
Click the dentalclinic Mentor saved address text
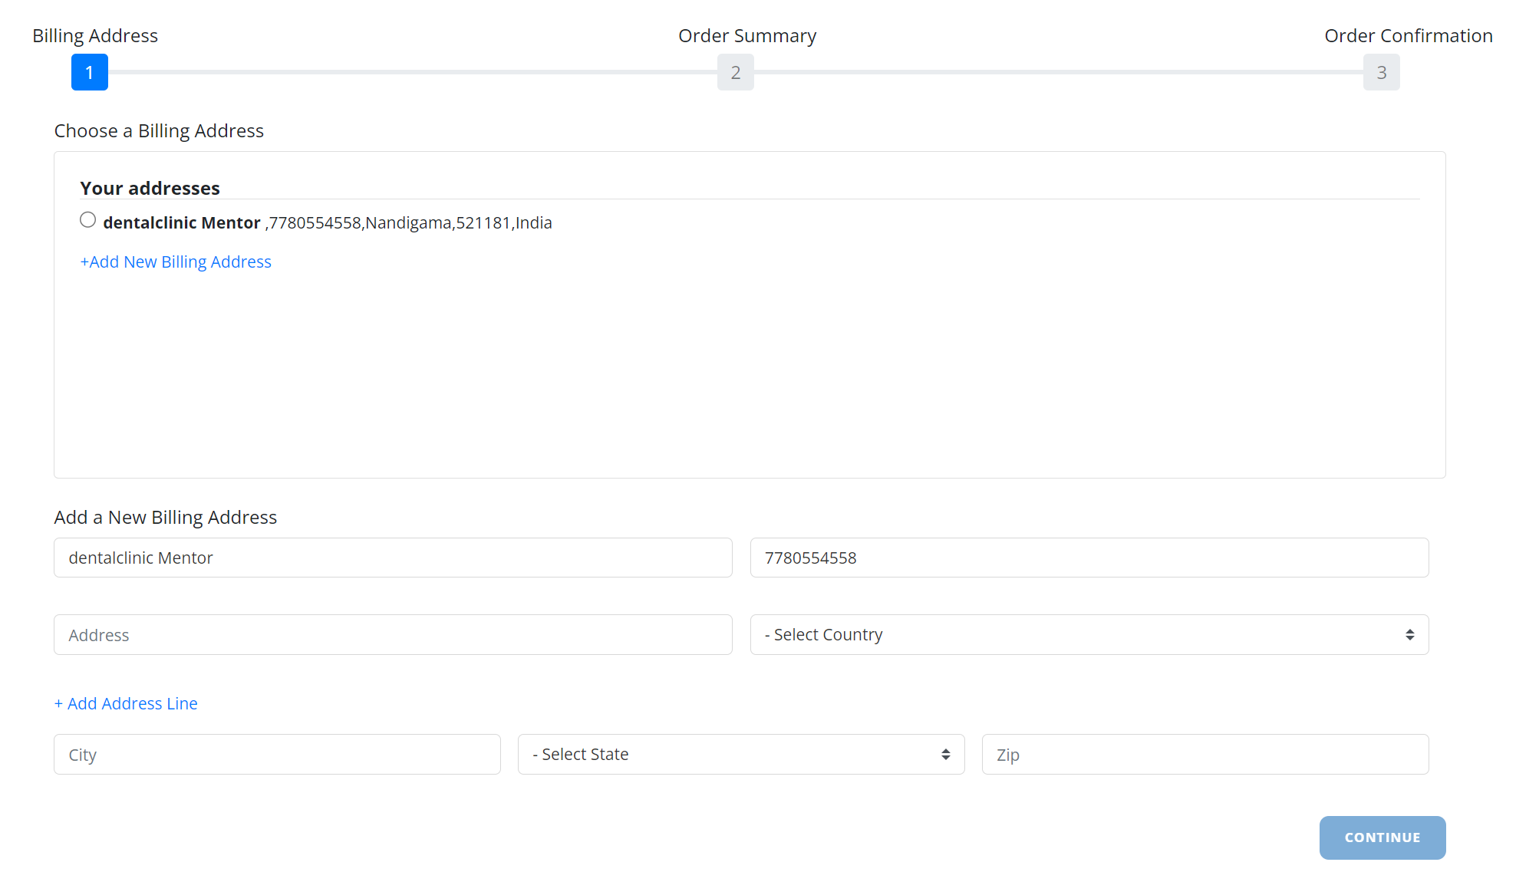[x=328, y=223]
